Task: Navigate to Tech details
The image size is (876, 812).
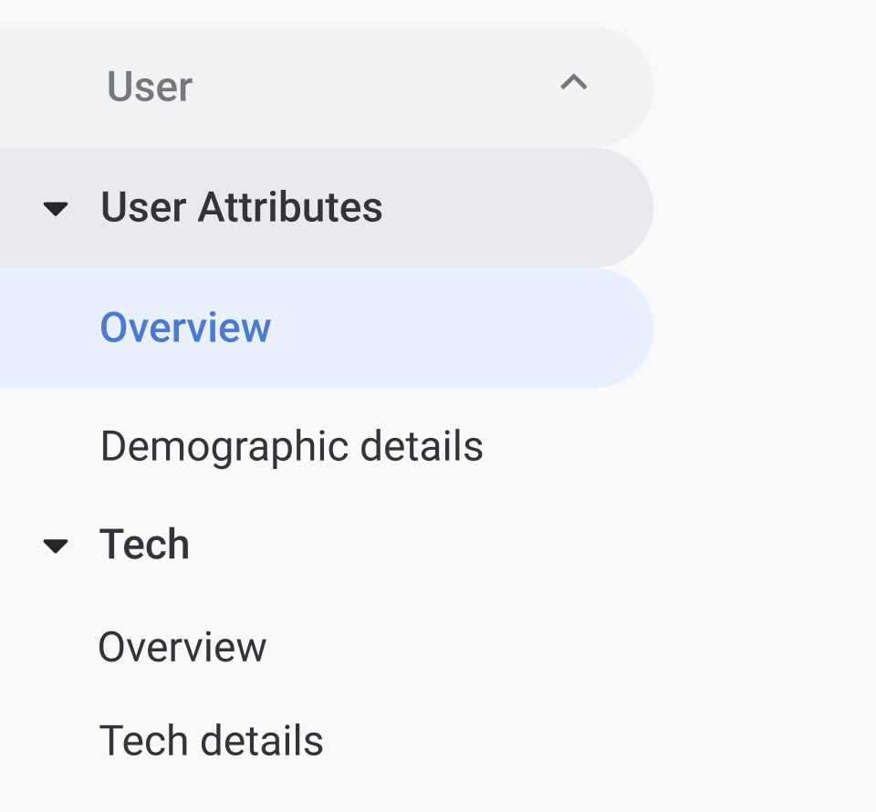Action: point(211,741)
